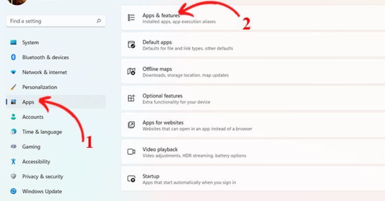
Task: Open Accounts settings
Action: tap(56, 117)
